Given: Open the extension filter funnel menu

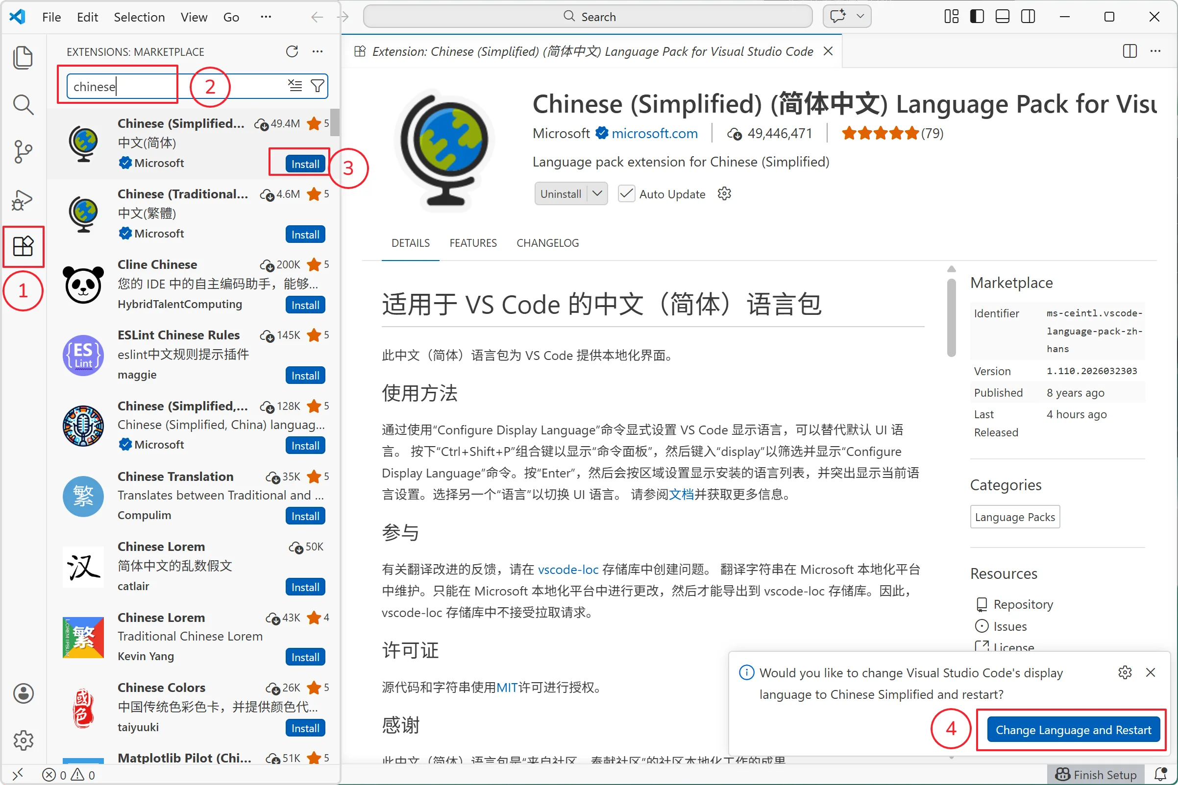Looking at the screenshot, I should (318, 86).
